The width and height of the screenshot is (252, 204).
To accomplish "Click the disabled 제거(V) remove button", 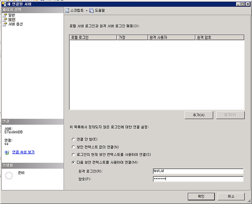I will click(x=230, y=115).
